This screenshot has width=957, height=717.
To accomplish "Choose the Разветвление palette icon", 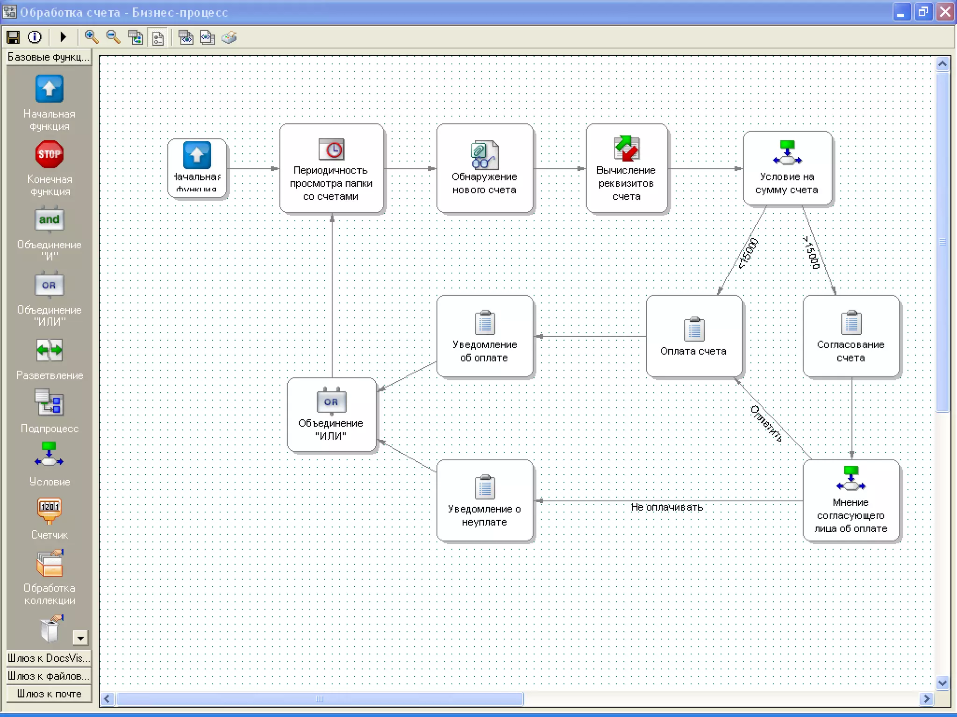I will tap(49, 350).
